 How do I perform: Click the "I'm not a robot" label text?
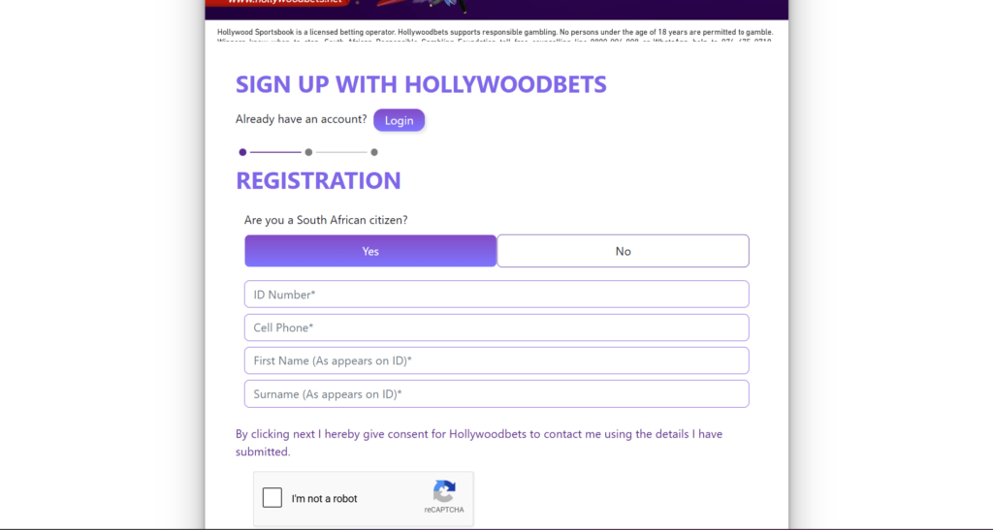tap(324, 498)
